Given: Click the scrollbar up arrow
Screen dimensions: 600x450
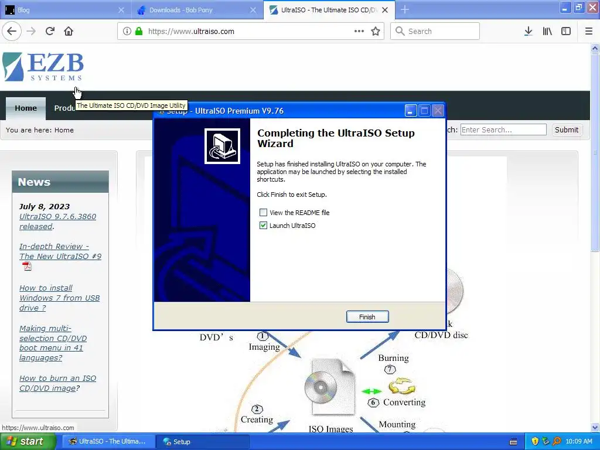Looking at the screenshot, I should click(x=595, y=48).
